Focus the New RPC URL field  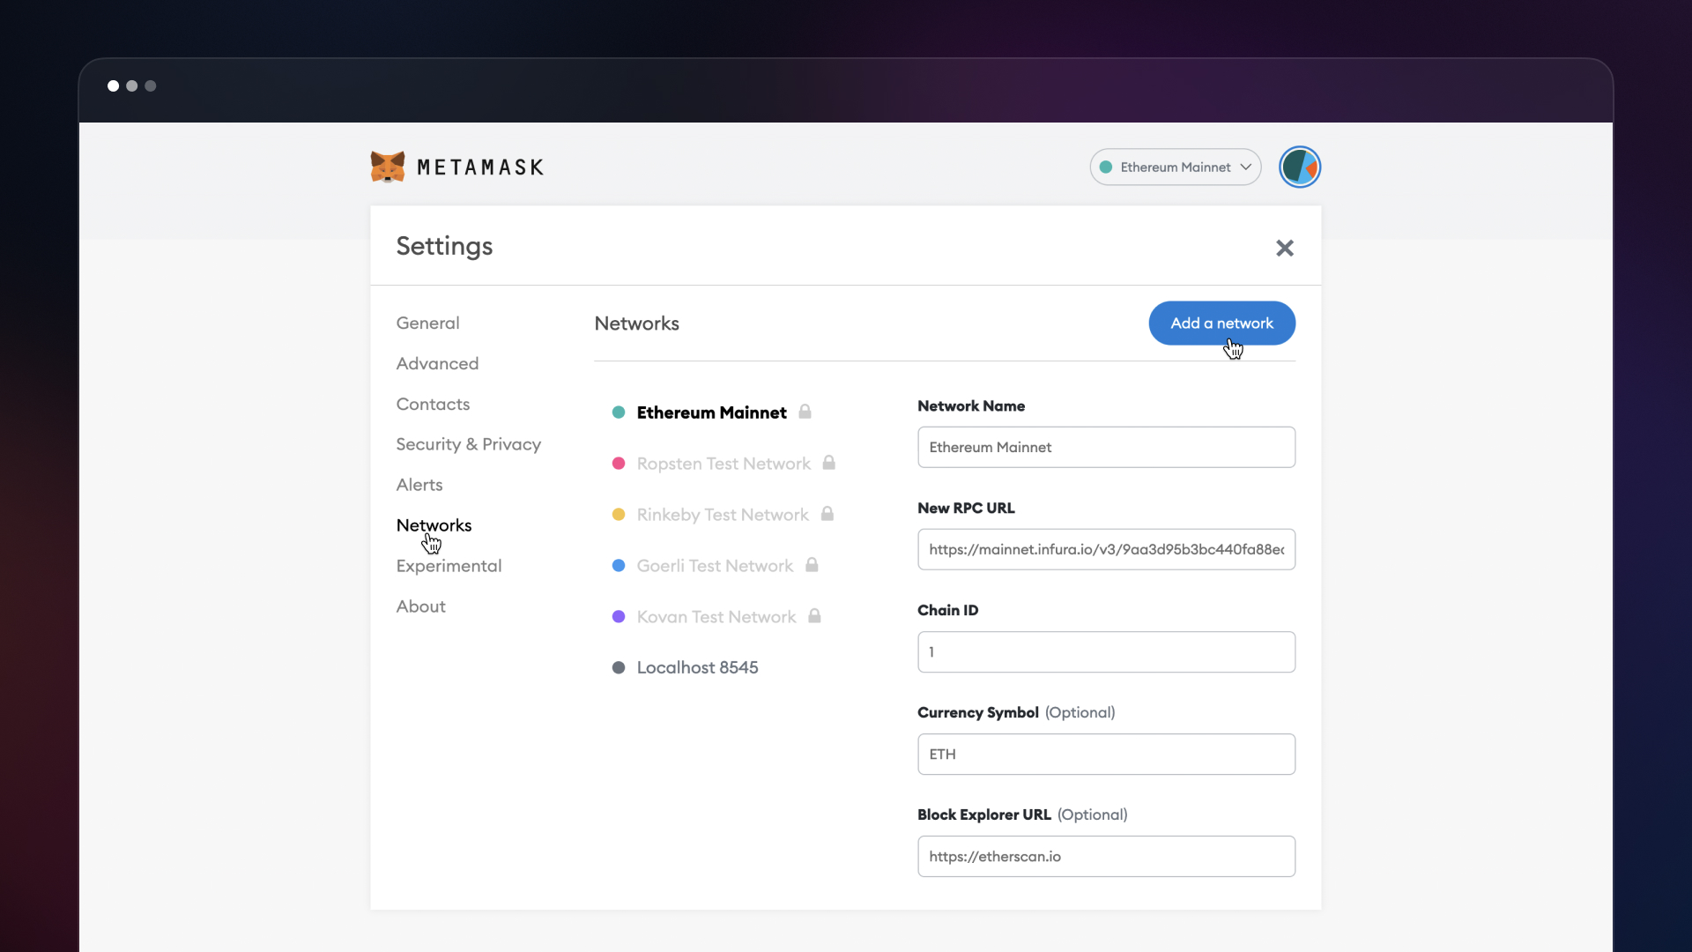point(1105,549)
